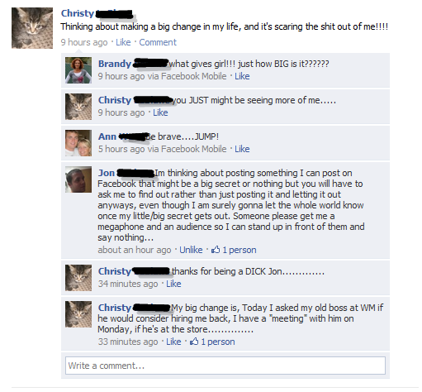Screen dimensions: 422x392
Task: Like Christy's 'thanks for being' comment
Action: (173, 284)
